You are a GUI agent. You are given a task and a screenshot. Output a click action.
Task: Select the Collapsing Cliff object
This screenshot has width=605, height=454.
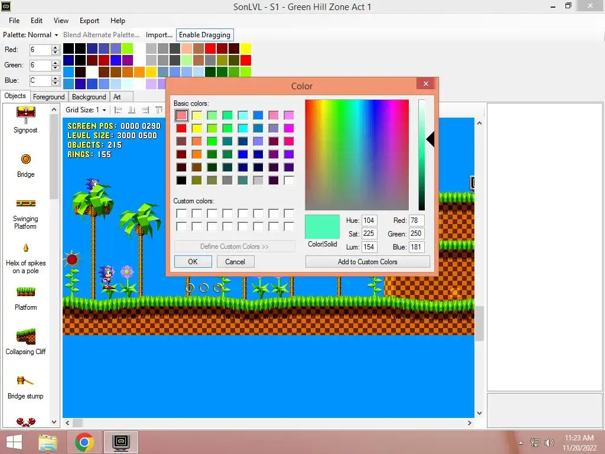click(26, 336)
